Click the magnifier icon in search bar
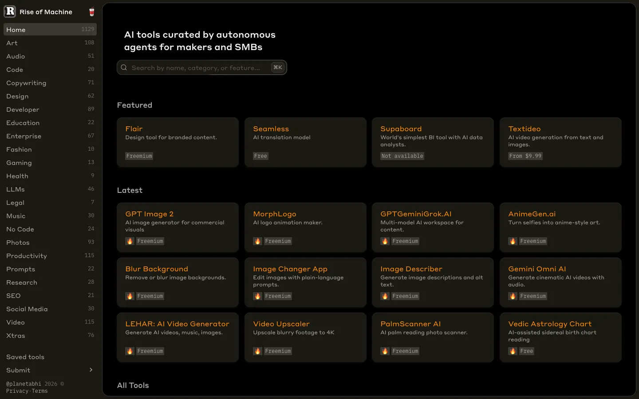639x399 pixels. click(124, 68)
